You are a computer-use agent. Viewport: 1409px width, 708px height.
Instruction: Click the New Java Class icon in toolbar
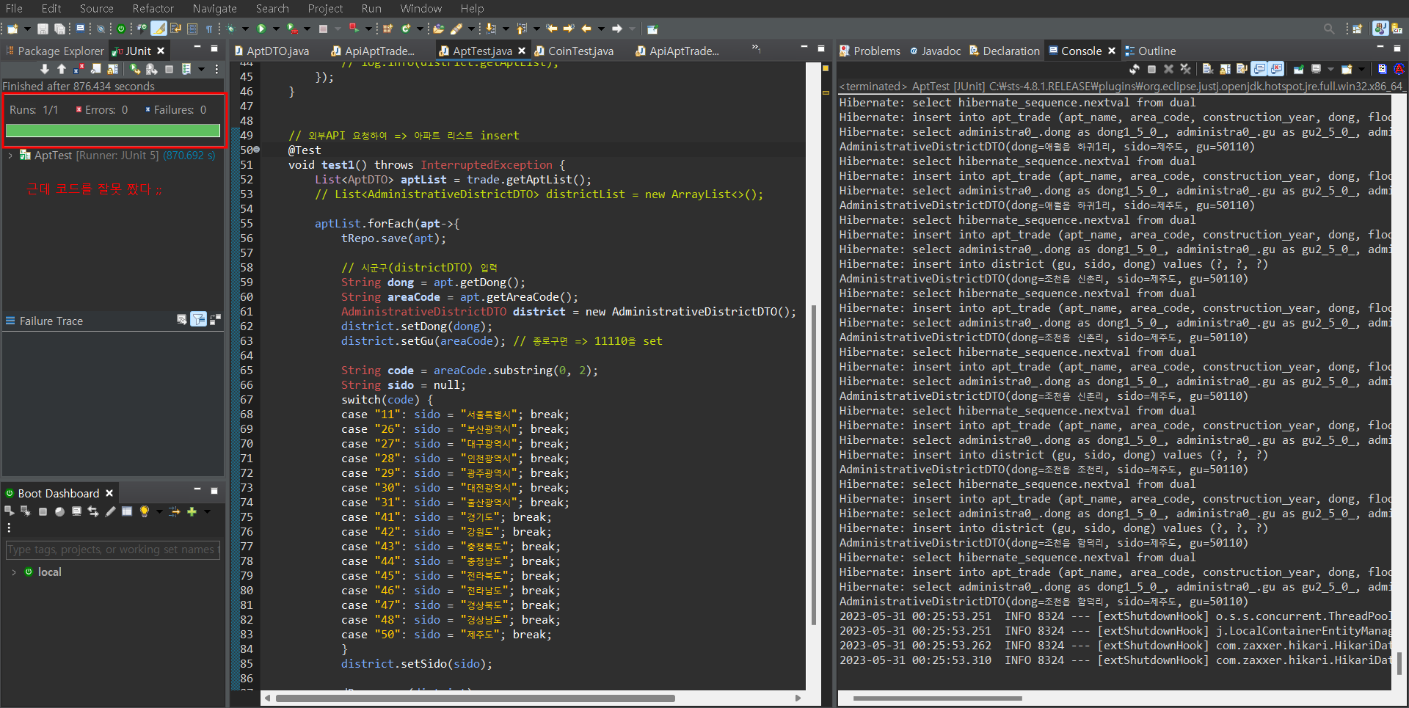pos(405,29)
